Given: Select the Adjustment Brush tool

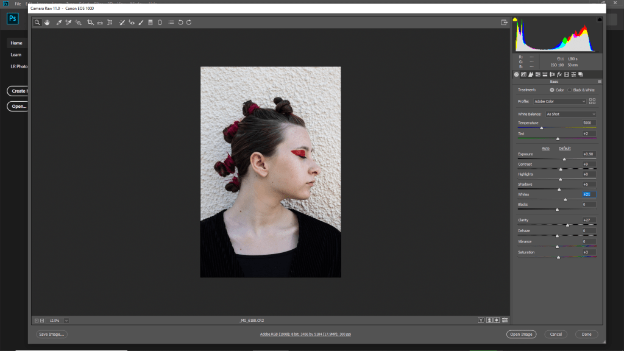Looking at the screenshot, I should (x=141, y=23).
